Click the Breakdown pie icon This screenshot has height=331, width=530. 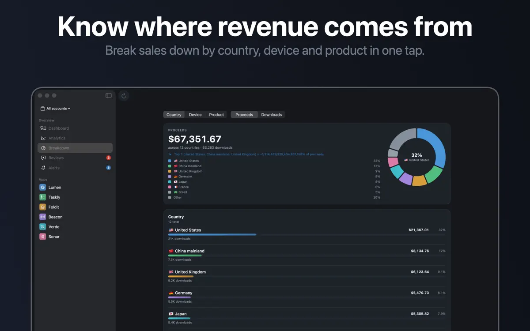[x=43, y=148]
